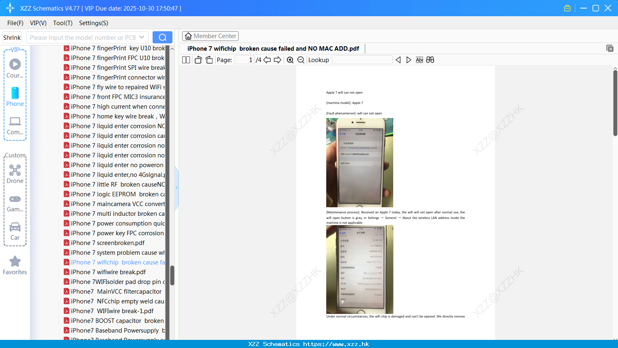
Task: Toggle the two-page view icon
Action: (186, 60)
